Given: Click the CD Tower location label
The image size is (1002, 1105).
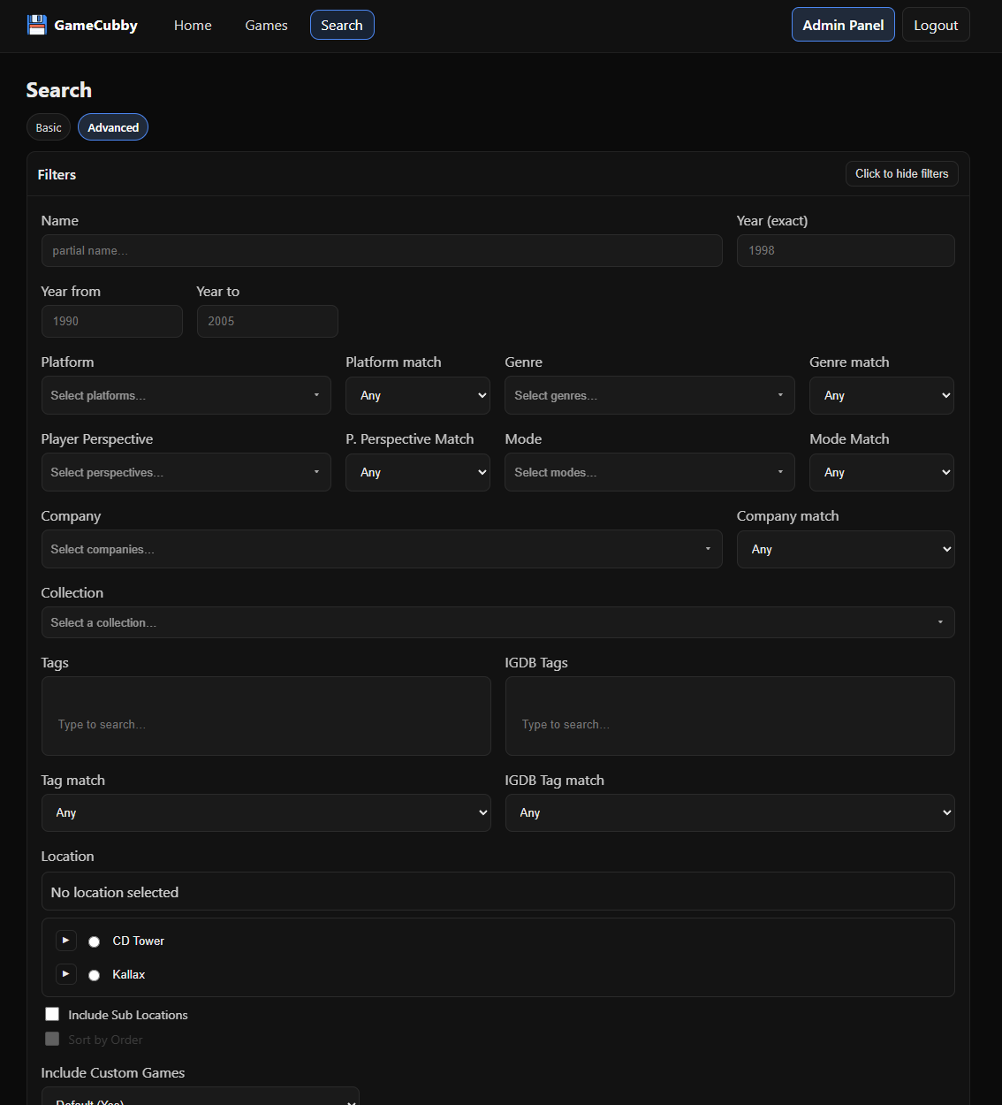Looking at the screenshot, I should coord(139,941).
